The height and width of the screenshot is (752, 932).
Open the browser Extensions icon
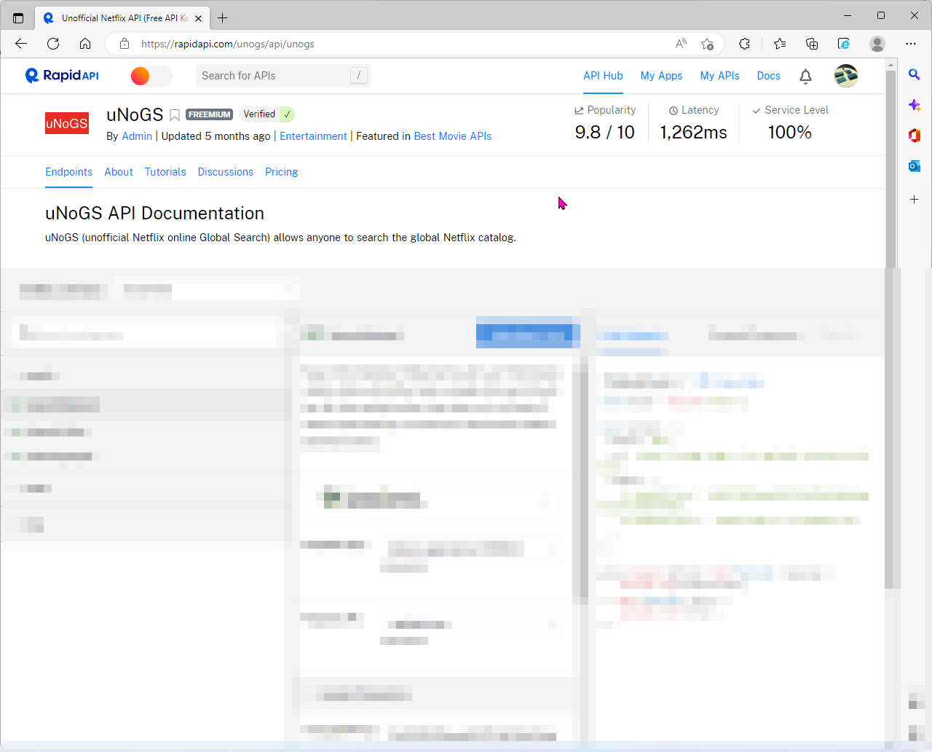pyautogui.click(x=744, y=44)
